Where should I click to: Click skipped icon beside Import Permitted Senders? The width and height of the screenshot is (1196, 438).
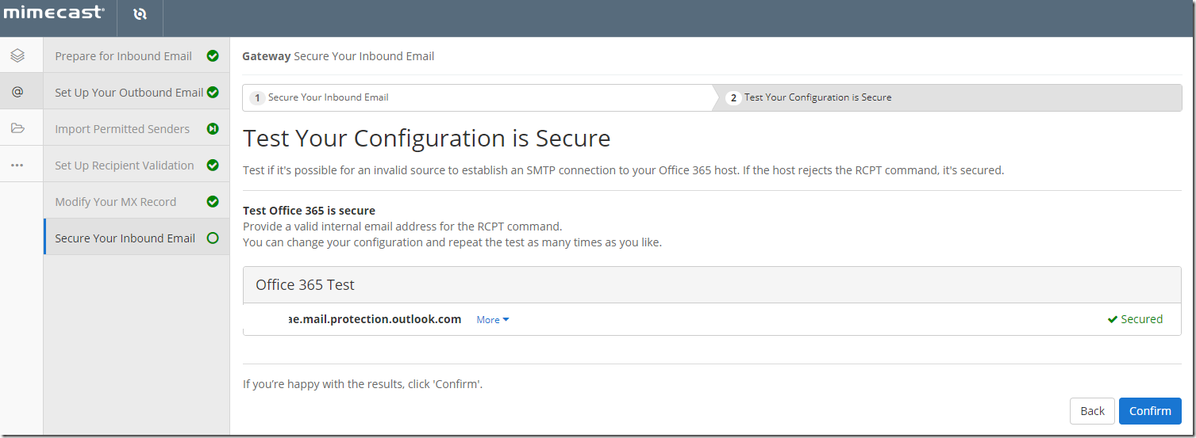click(213, 129)
